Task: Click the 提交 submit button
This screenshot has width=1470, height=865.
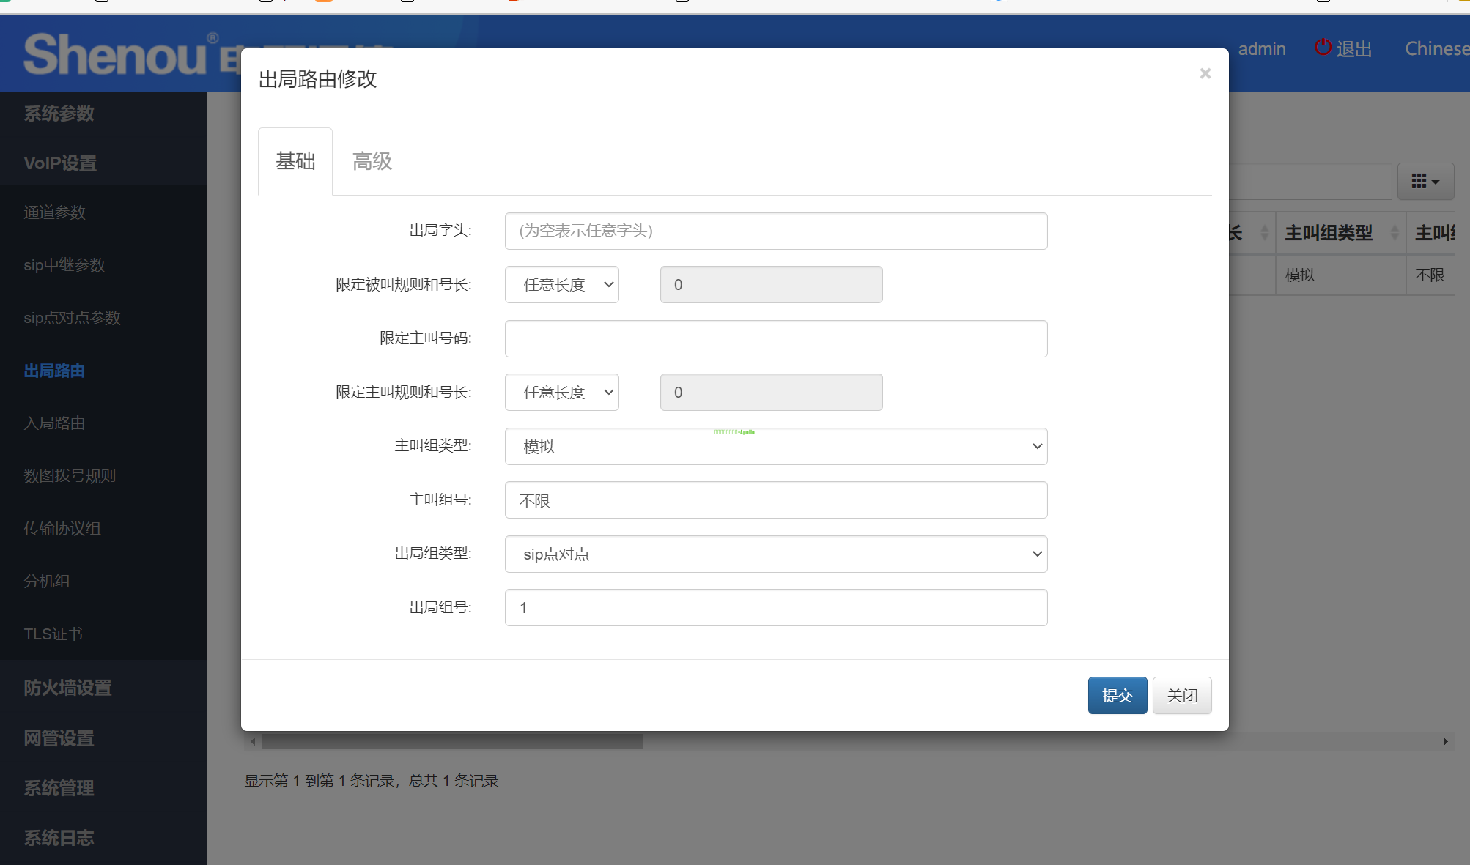Action: [1117, 695]
